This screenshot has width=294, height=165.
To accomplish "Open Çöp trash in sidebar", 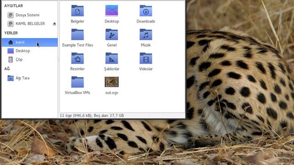I will 30,60.
